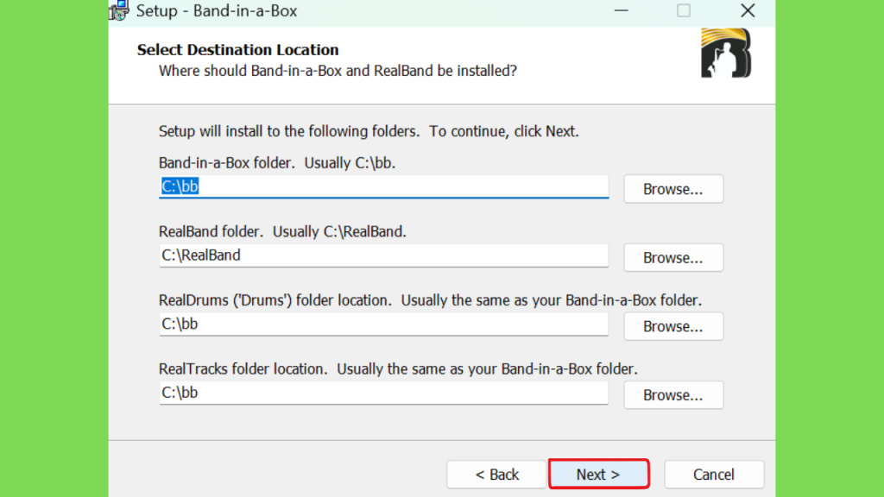This screenshot has width=884, height=497.
Task: Browse for the RealTracks folder location
Action: coord(672,395)
